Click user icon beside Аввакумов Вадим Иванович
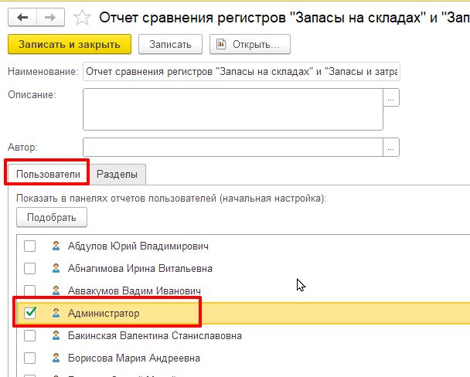Image resolution: width=470 pixels, height=377 pixels. 56,291
